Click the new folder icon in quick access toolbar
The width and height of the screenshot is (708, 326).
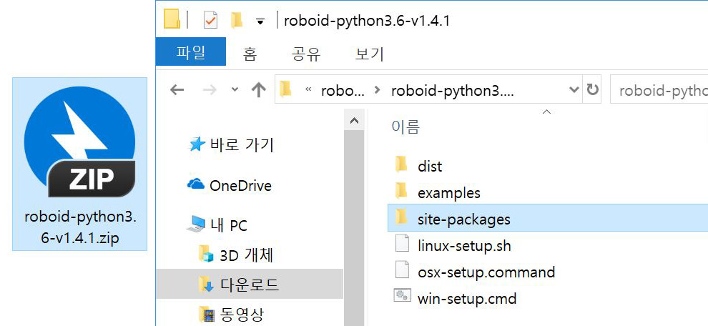click(x=237, y=21)
